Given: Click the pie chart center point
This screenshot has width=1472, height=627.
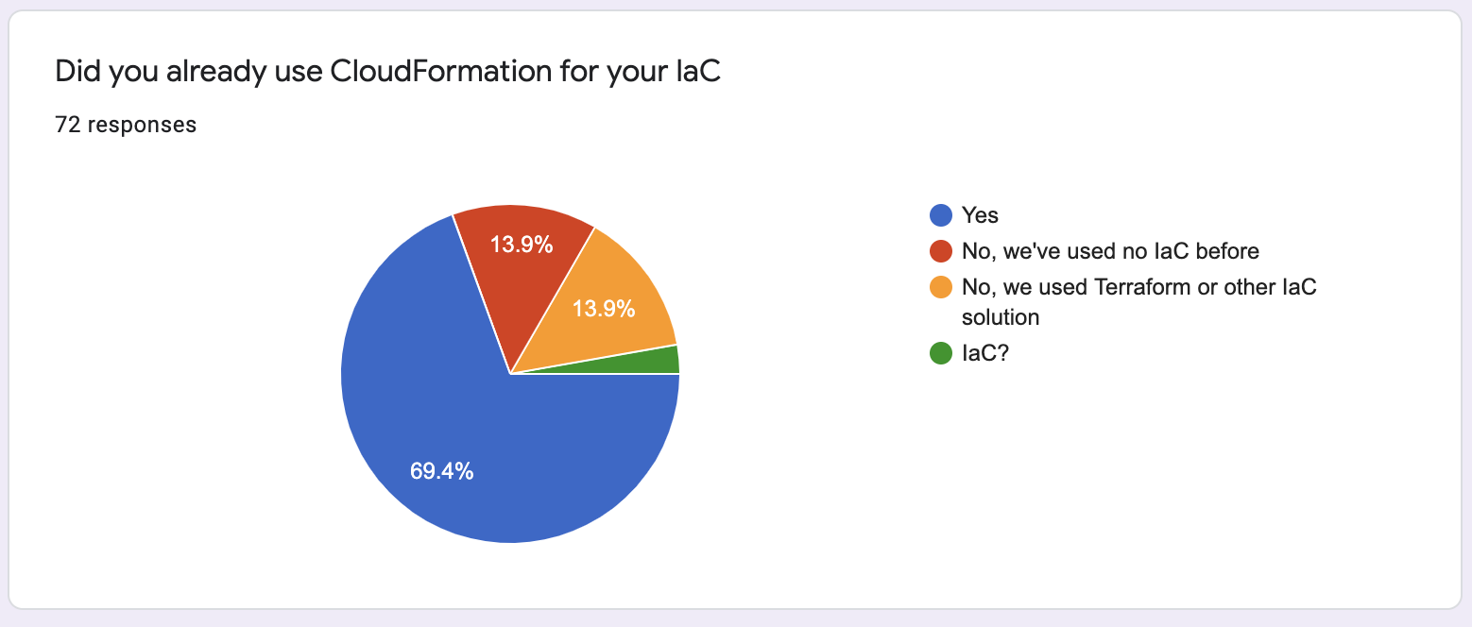Looking at the screenshot, I should [x=510, y=374].
